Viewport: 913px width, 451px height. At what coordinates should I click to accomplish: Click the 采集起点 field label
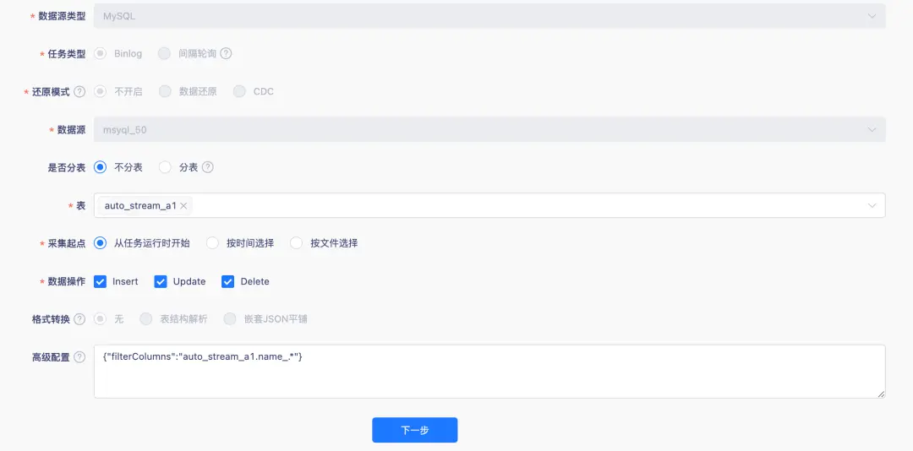pos(67,243)
